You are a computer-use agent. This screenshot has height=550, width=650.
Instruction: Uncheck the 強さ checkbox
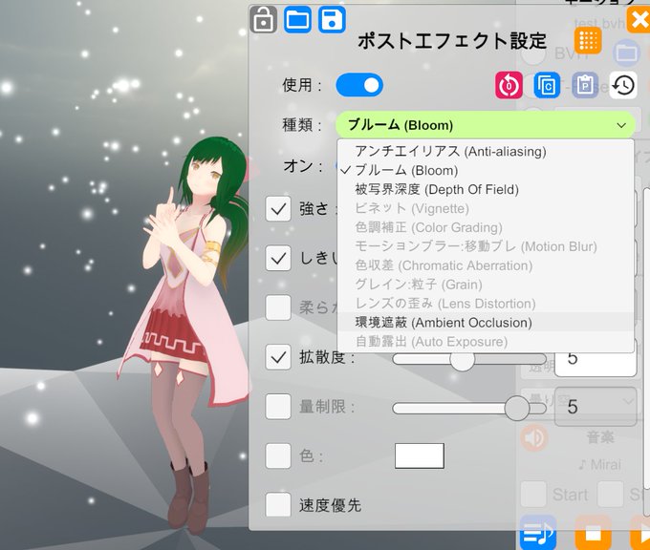coord(278,209)
